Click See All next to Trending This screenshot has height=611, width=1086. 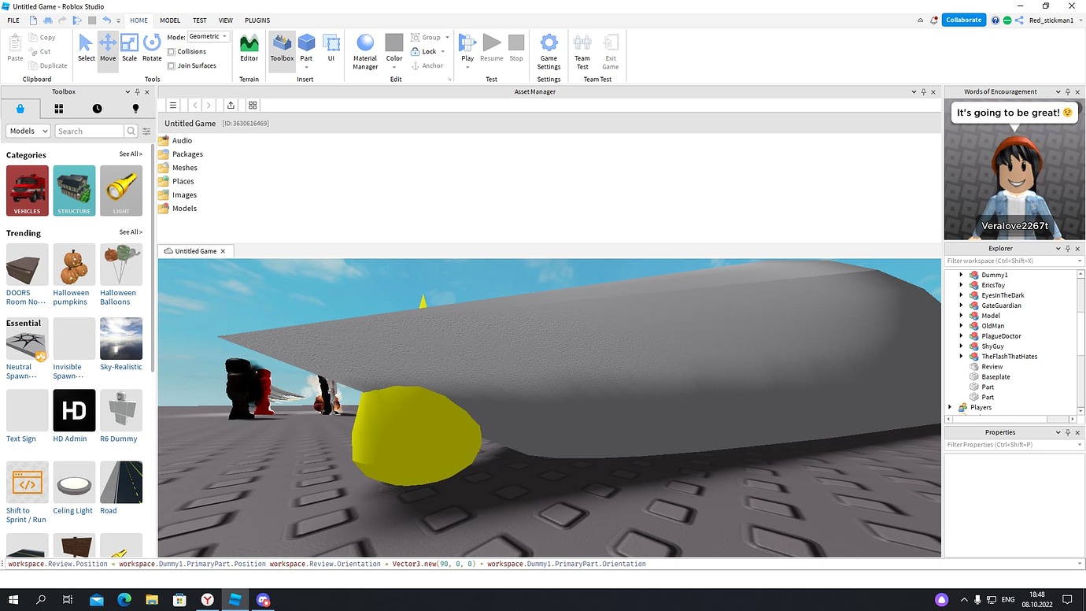click(x=131, y=231)
